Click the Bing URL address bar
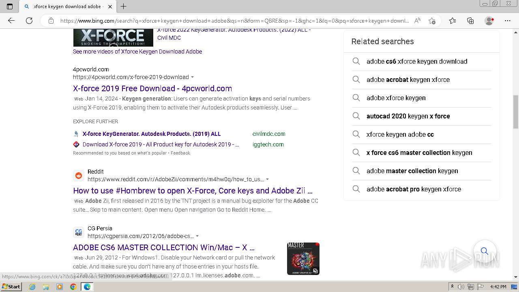 [234, 21]
